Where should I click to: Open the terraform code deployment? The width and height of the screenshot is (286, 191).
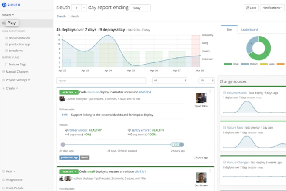[16, 50]
